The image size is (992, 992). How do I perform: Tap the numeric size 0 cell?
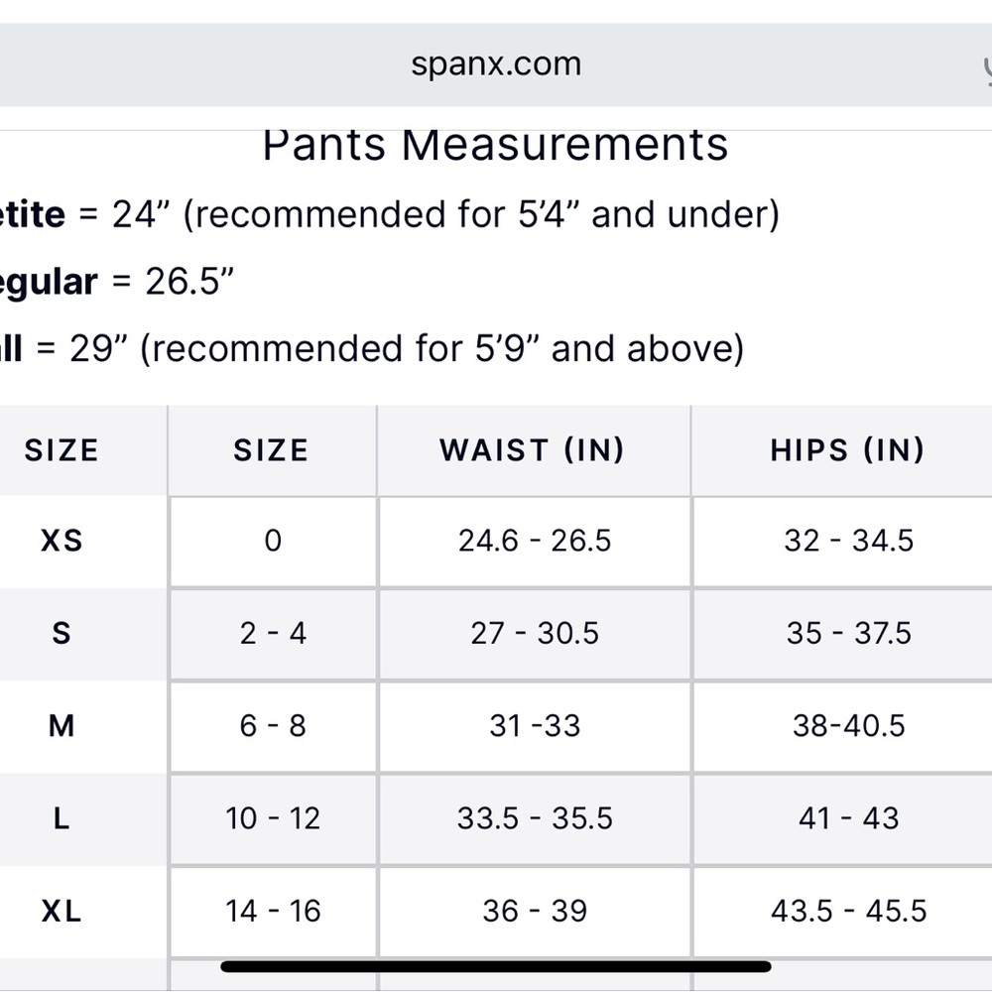click(274, 541)
